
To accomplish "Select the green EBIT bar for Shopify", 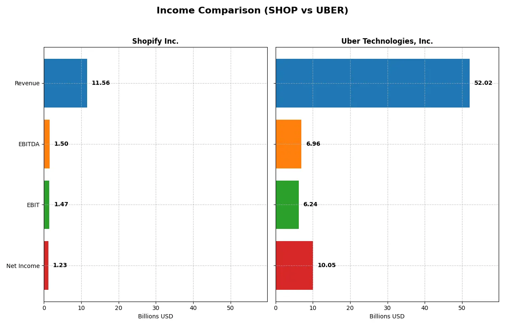I will pyautogui.click(x=46, y=205).
